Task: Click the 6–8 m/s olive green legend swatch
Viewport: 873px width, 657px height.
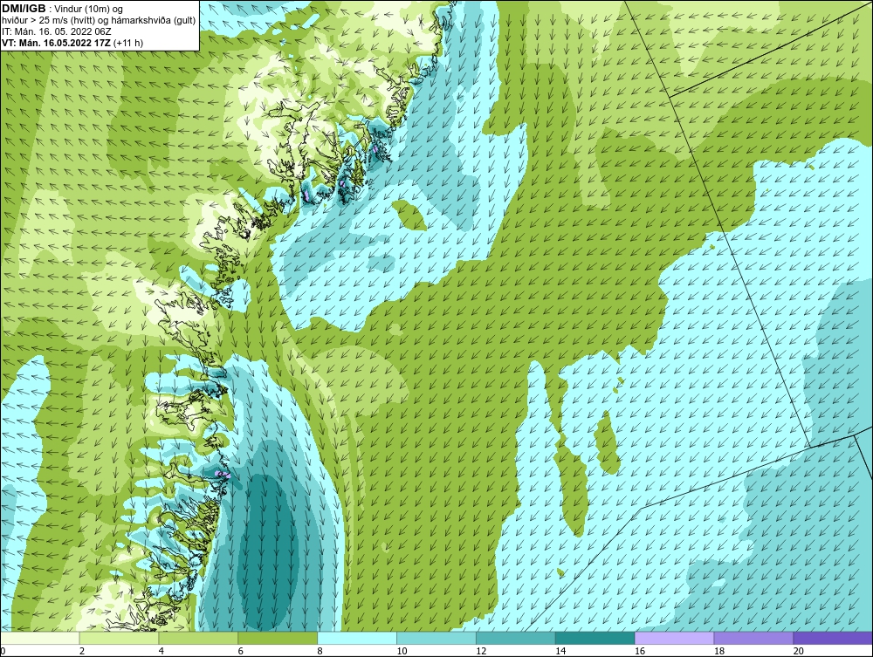Action: (278, 638)
